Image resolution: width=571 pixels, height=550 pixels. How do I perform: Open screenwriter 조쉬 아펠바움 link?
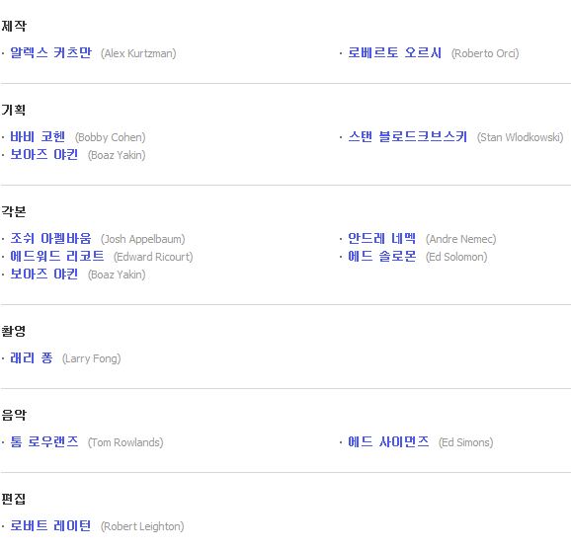pyautogui.click(x=51, y=238)
